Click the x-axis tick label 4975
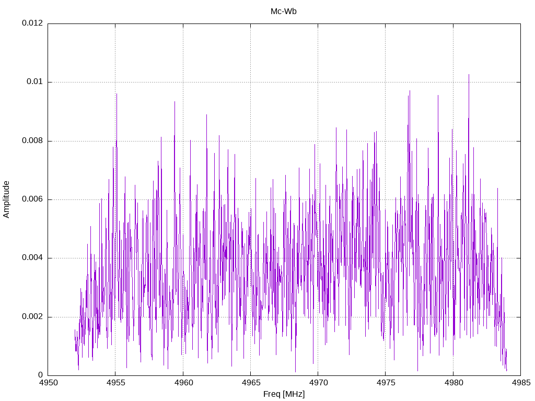 [386, 383]
